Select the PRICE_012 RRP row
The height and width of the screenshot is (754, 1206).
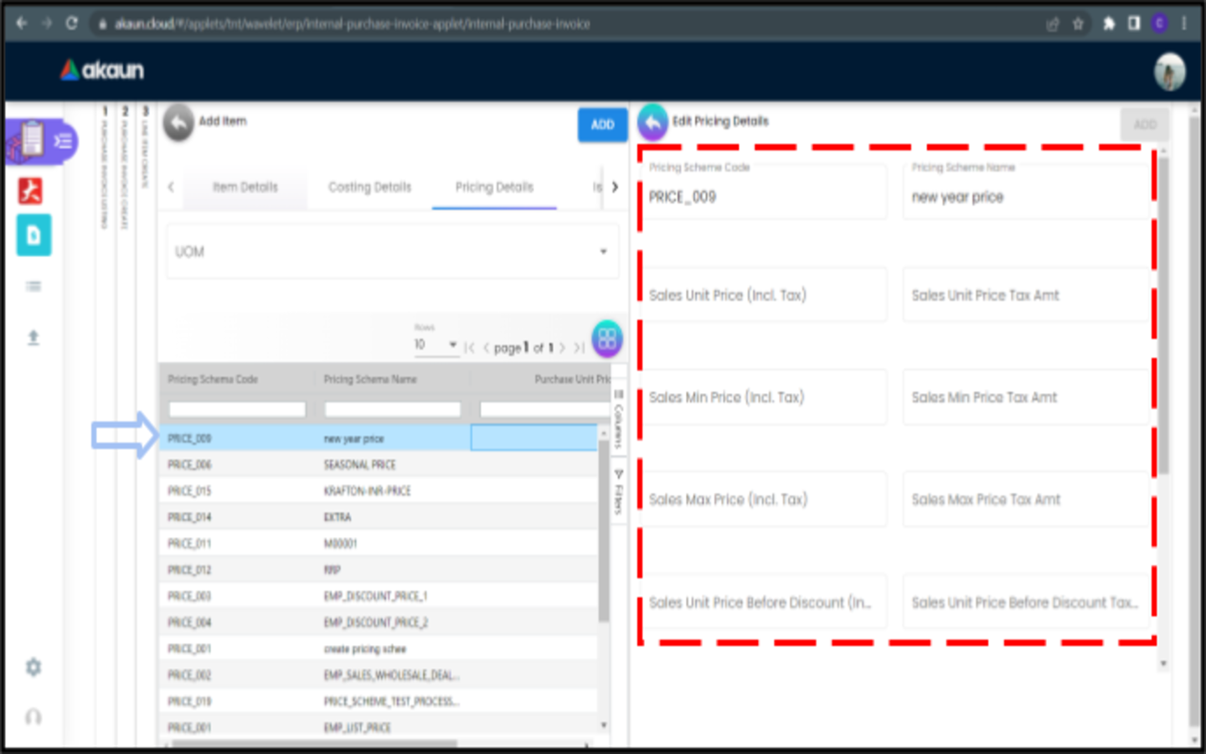pyautogui.click(x=379, y=570)
